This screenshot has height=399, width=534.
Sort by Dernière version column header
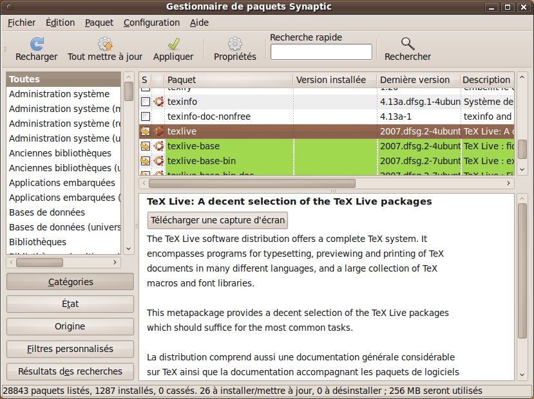419,80
